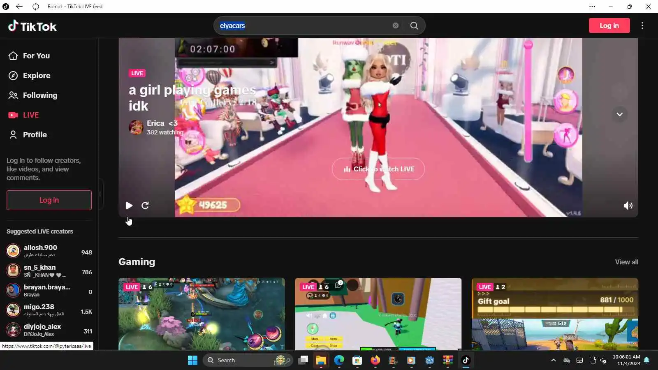Open sn_5_khan suggested creator
The height and width of the screenshot is (370, 658).
[x=49, y=271]
